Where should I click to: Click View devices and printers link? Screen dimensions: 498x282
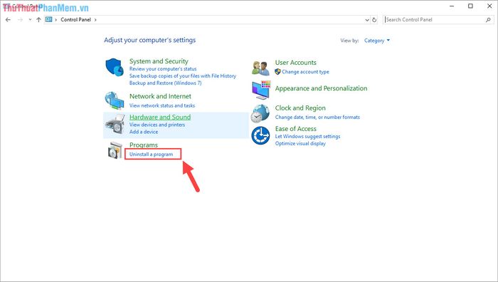click(157, 125)
